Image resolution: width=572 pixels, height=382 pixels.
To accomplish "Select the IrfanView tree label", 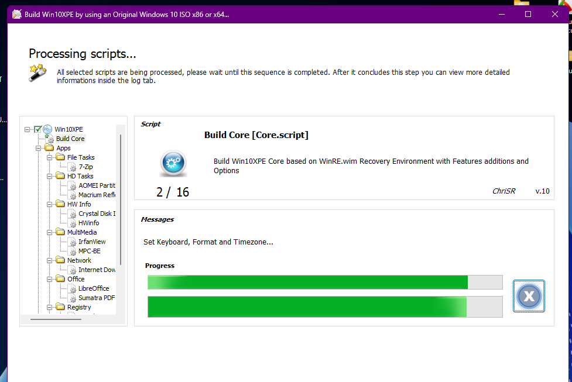I will (x=92, y=242).
